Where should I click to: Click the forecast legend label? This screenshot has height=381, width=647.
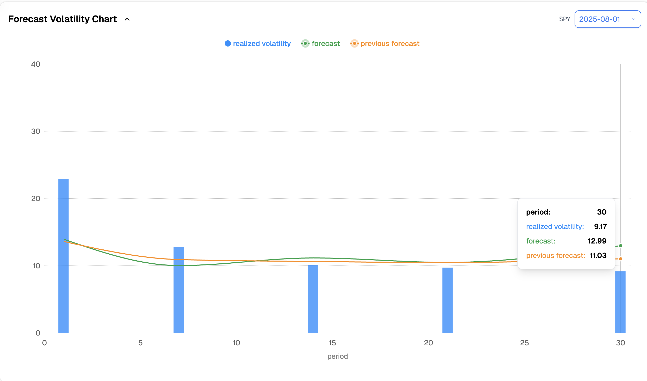pyautogui.click(x=326, y=43)
